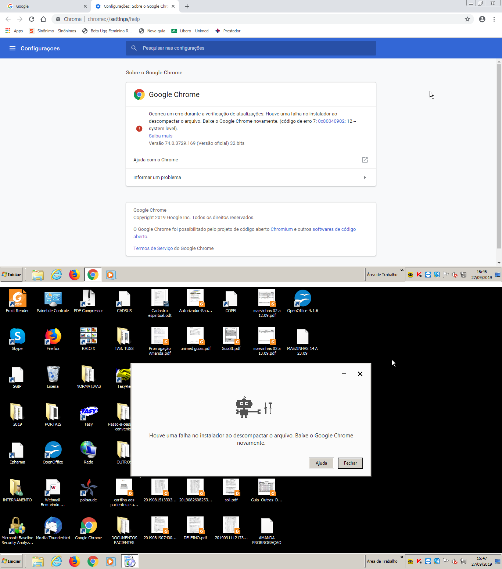The image size is (502, 569).
Task: Click Kaspersky tray icon on lower taskbar
Action: click(x=419, y=561)
